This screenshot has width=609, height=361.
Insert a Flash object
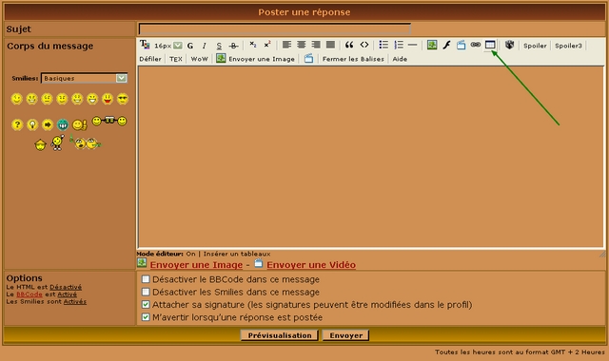(446, 45)
